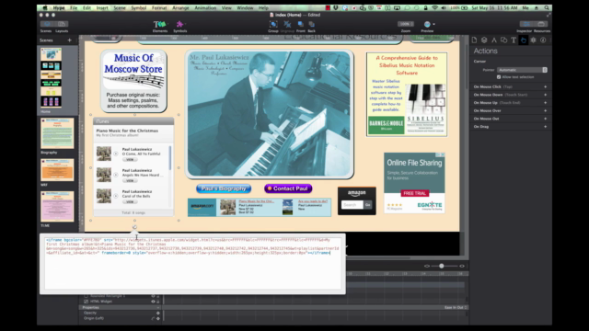Open the Scene menu
Screen dimensions: 589x331
click(x=120, y=8)
